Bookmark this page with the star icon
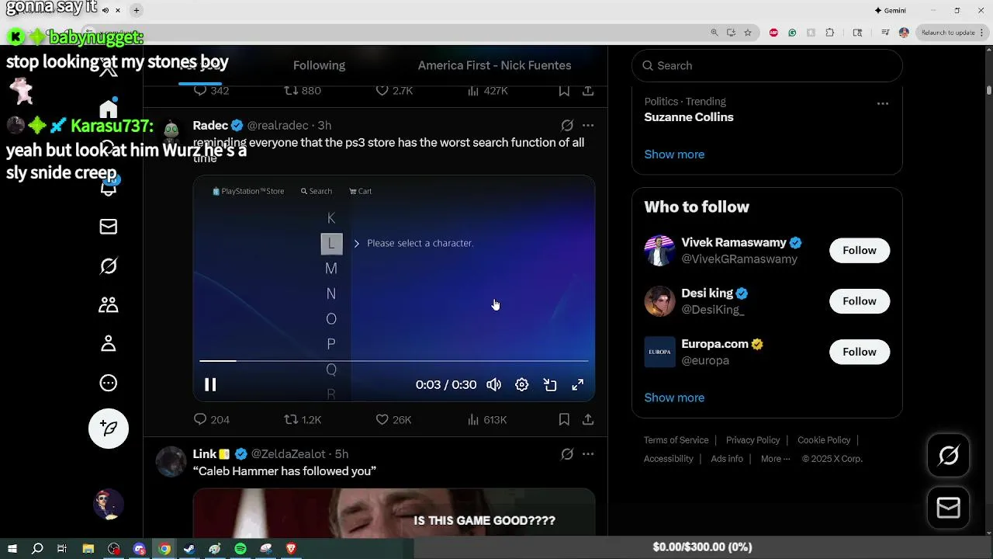This screenshot has height=559, width=993. click(748, 33)
